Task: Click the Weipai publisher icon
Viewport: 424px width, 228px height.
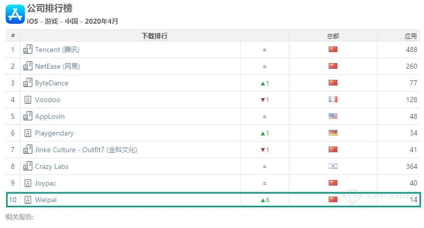Action: [x=27, y=200]
